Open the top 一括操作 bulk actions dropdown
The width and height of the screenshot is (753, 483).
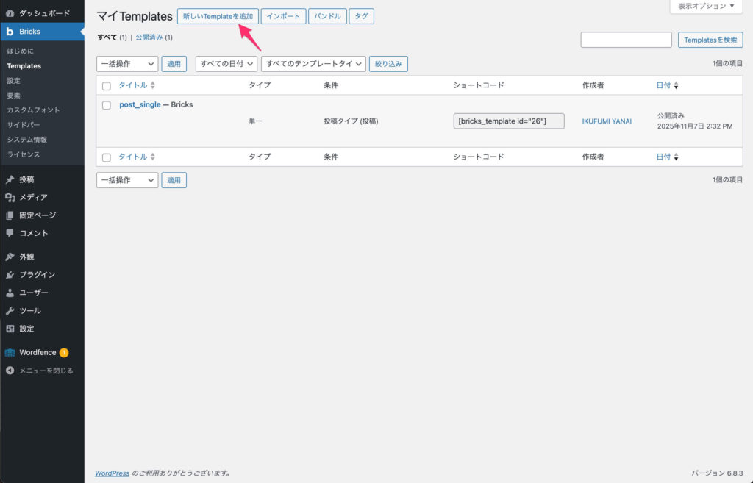(x=127, y=64)
